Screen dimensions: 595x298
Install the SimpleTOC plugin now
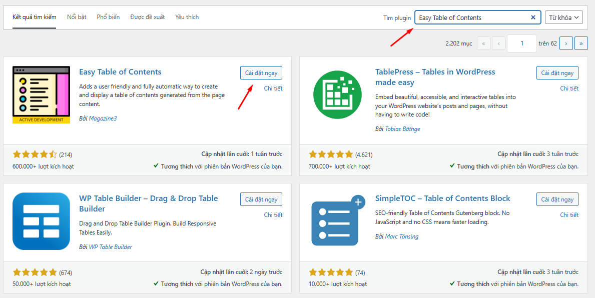click(557, 199)
